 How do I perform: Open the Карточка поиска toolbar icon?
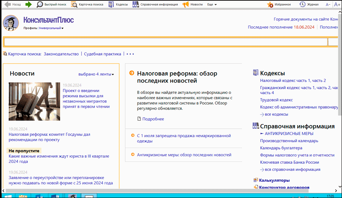74,4
